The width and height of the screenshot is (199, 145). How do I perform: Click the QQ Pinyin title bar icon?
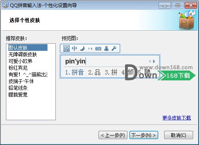(x=5, y=5)
